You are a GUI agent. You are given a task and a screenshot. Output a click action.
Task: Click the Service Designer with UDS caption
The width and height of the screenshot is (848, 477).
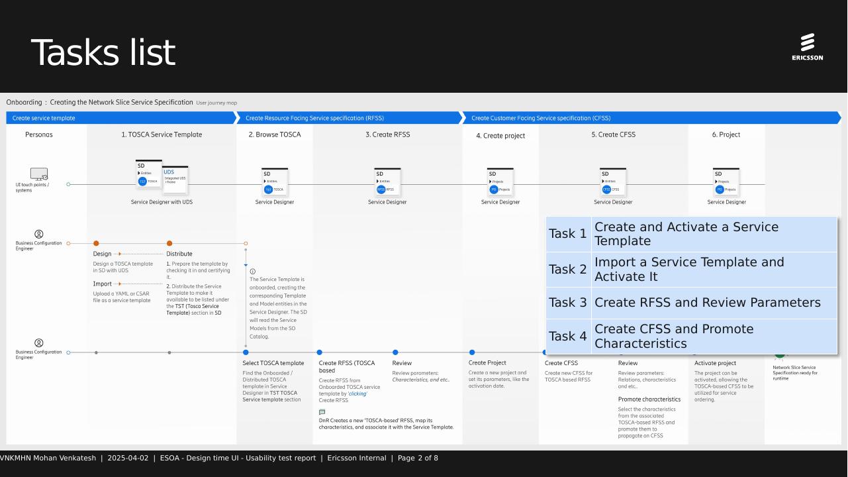(162, 202)
